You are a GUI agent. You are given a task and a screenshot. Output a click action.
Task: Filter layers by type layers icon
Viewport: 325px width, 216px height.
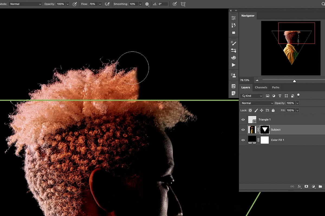[280, 96]
